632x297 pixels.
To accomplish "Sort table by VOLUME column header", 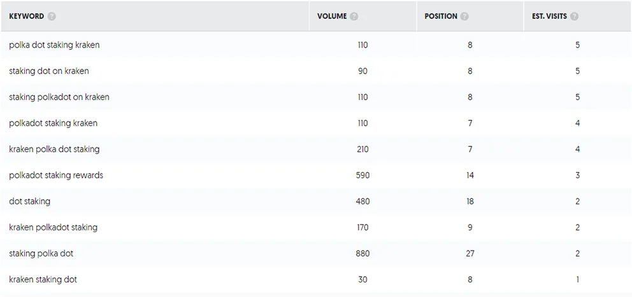I will (332, 17).
